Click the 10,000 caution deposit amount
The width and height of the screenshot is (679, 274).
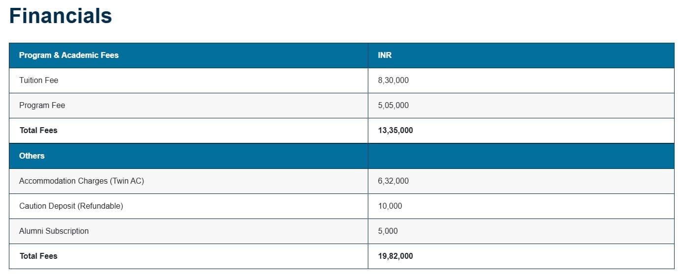390,206
